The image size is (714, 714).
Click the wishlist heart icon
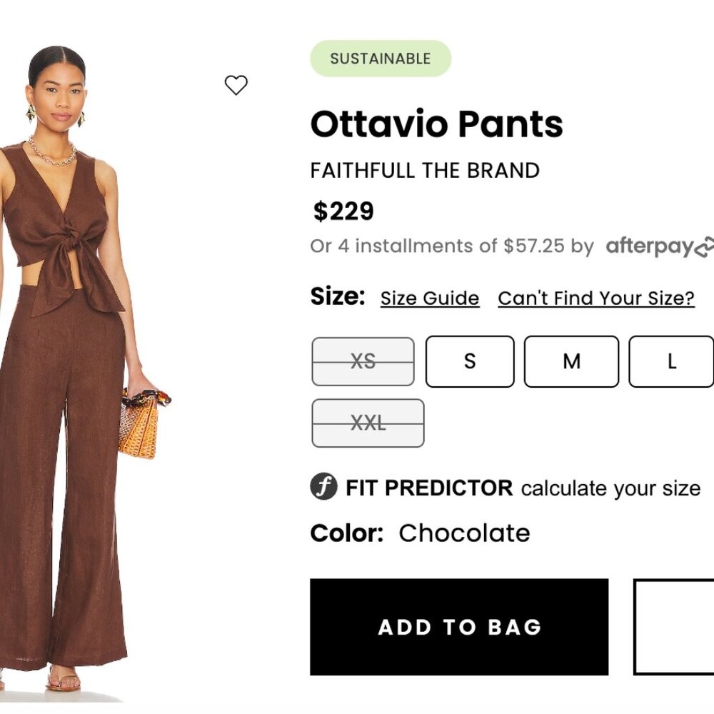236,85
